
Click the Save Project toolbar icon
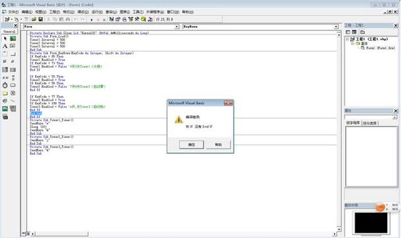pos(40,19)
